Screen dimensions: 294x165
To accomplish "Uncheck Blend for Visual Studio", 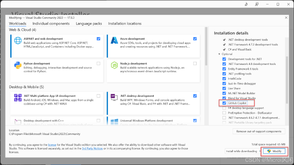I will (x=224, y=98).
